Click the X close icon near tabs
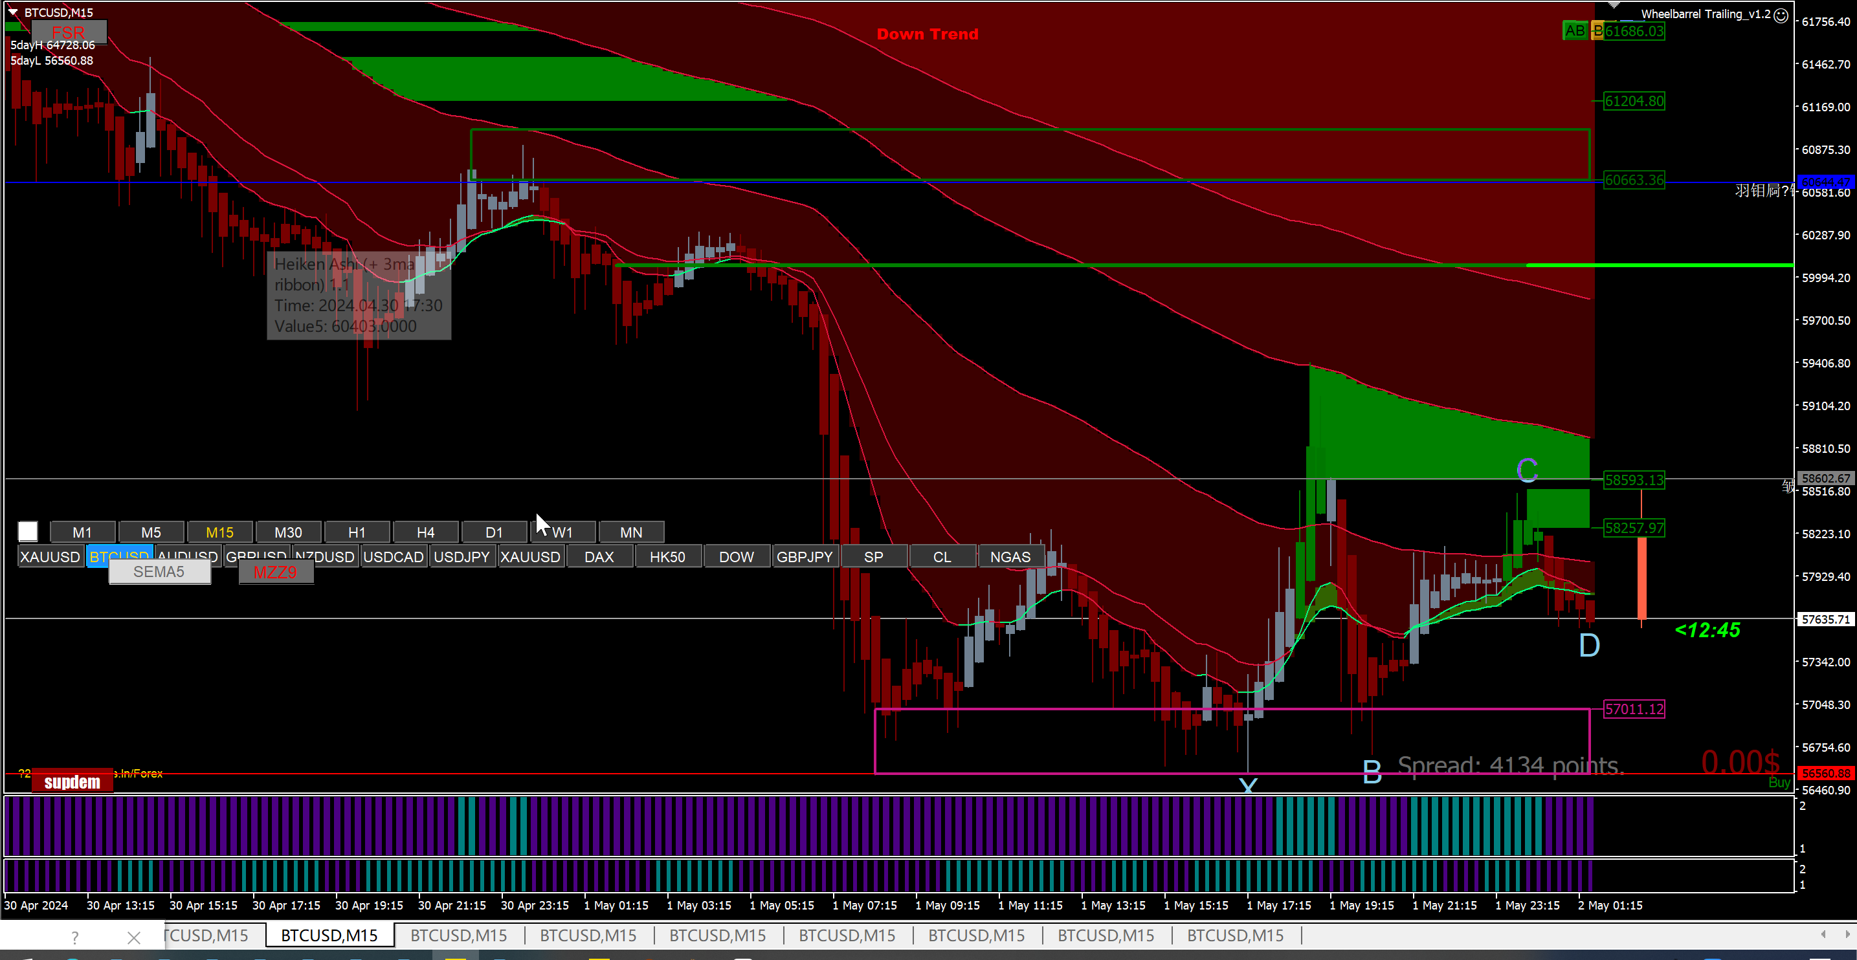1857x960 pixels. (x=133, y=937)
